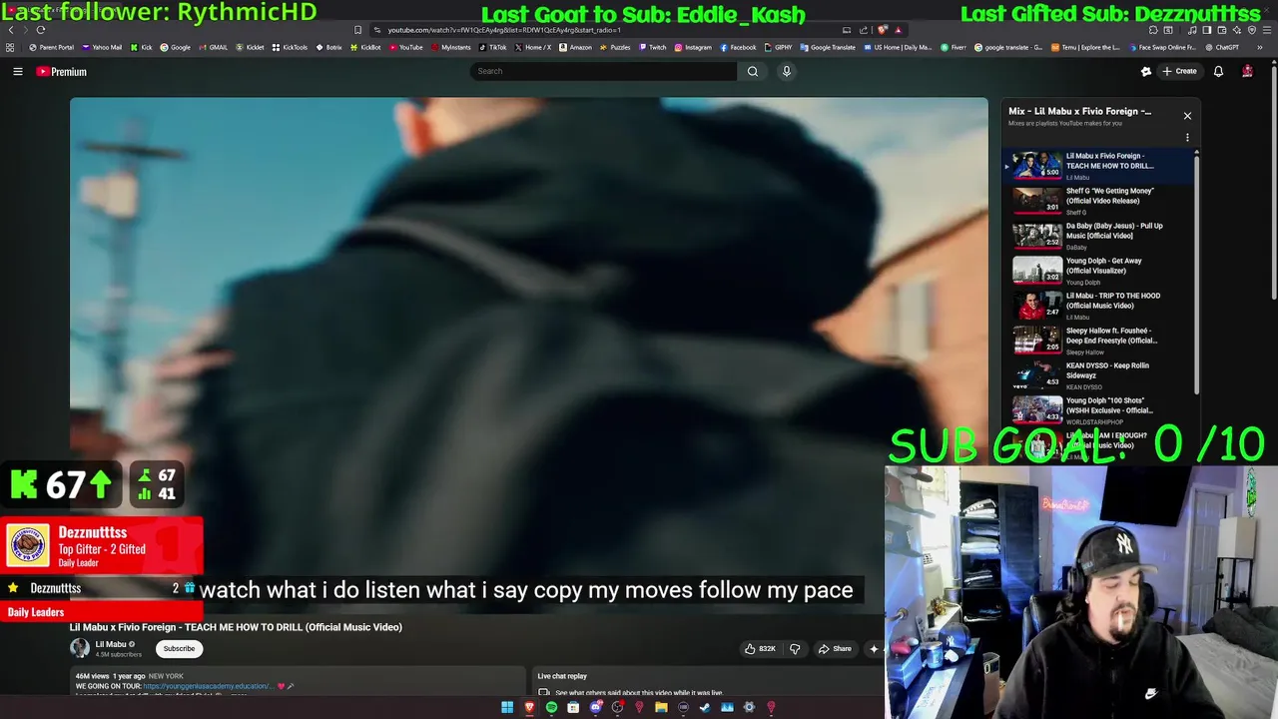
Task: Click the magnifier search button
Action: (x=753, y=71)
